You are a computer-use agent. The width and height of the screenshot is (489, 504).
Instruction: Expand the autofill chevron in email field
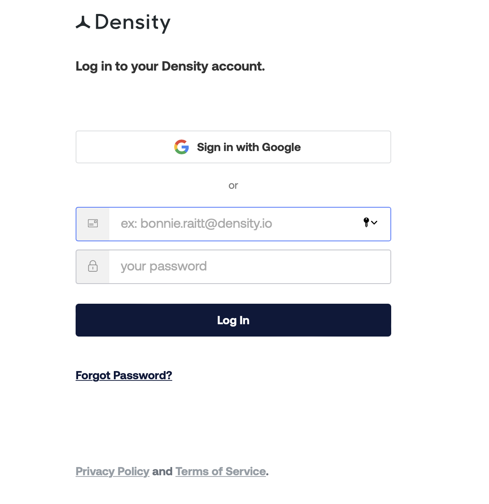click(374, 222)
